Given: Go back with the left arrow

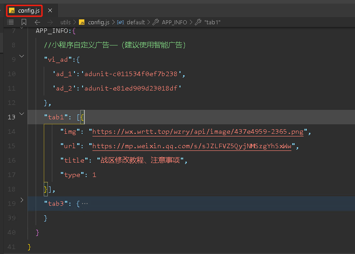Looking at the screenshot, I should click(37, 22).
